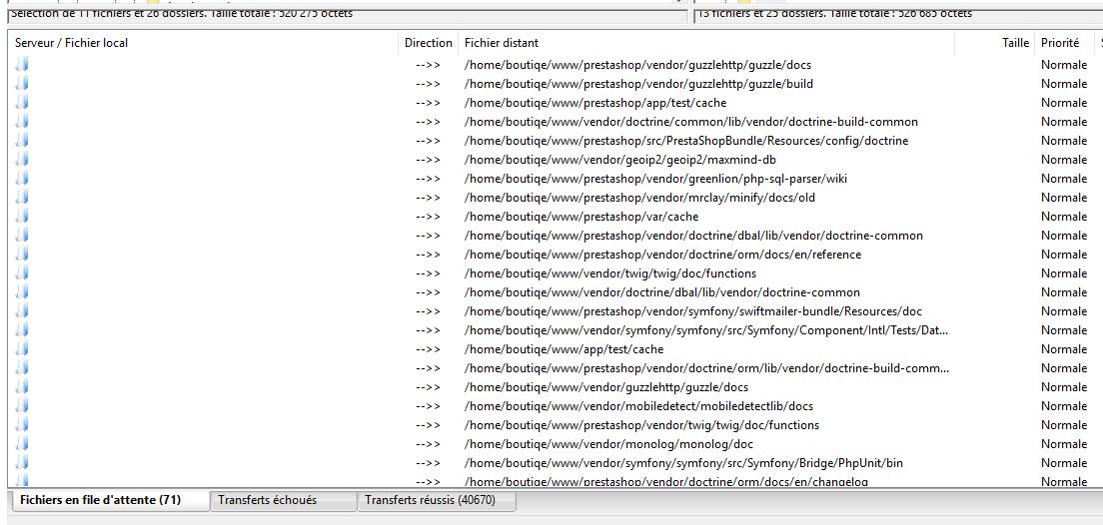
Task: Sort by the Priorité column header
Action: [1065, 43]
